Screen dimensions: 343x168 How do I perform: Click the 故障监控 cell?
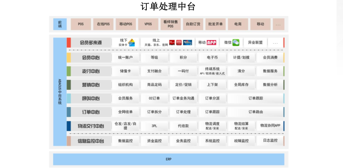tap(241, 141)
